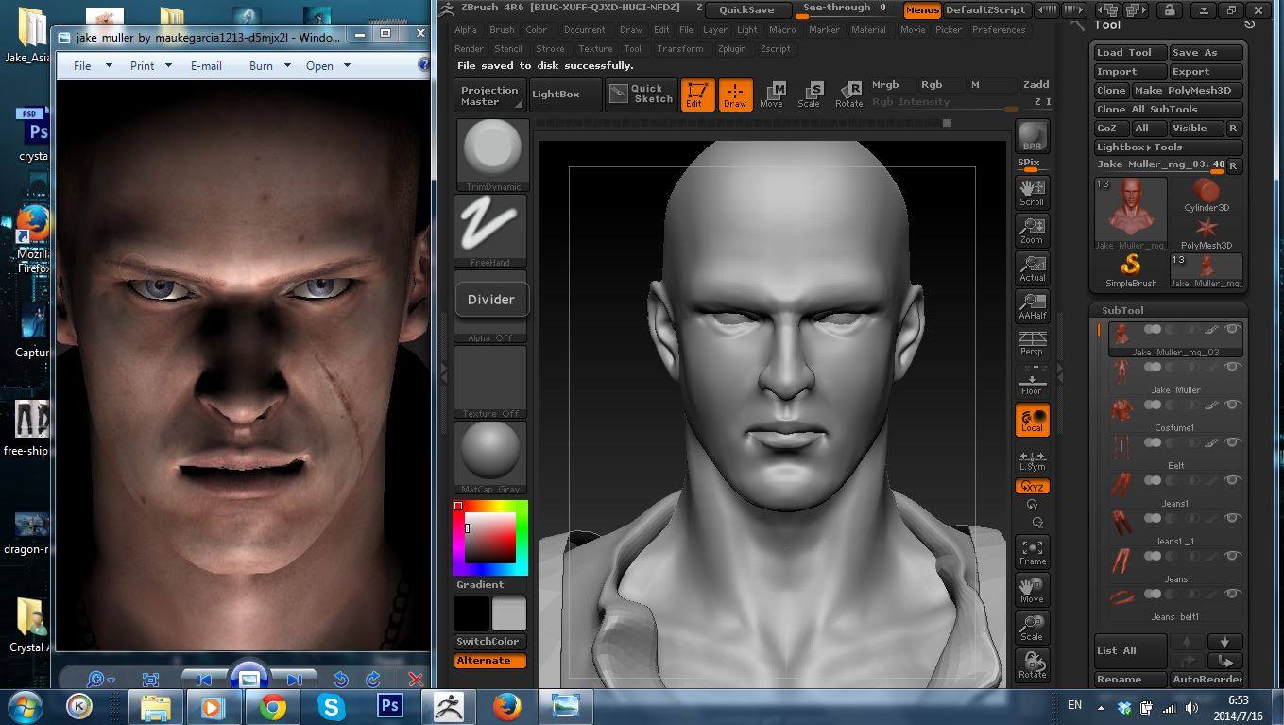
Task: Restore Tool palette configuration icon
Action: [x=1249, y=25]
